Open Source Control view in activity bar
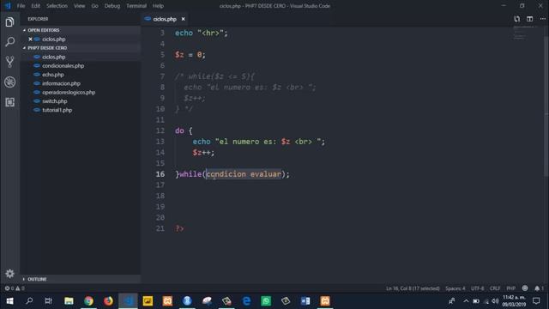This screenshot has height=309, width=549. 9,62
